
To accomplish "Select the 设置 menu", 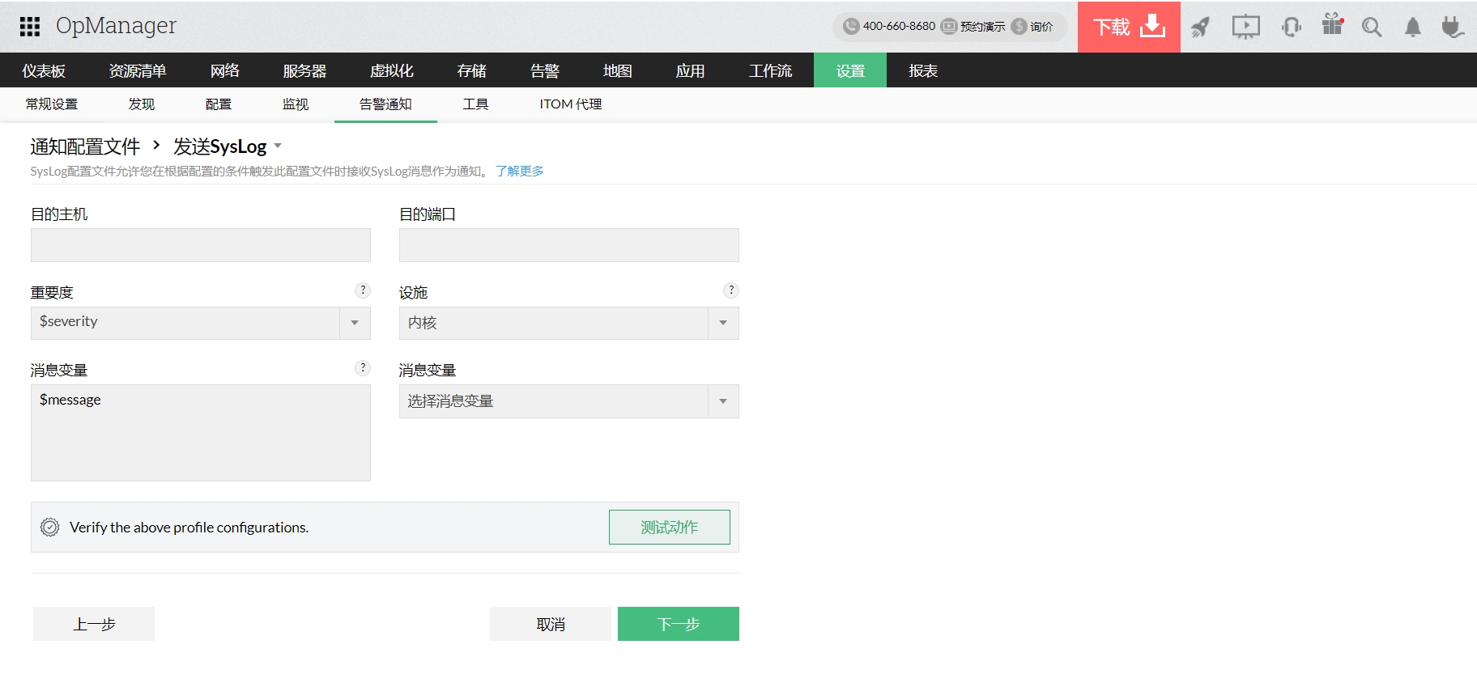I will click(850, 70).
